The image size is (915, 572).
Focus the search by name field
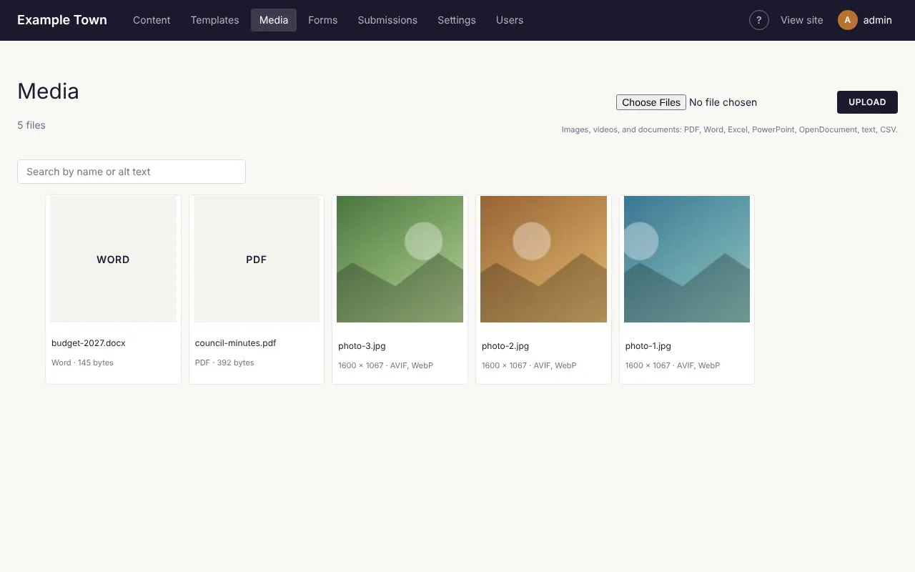click(132, 172)
